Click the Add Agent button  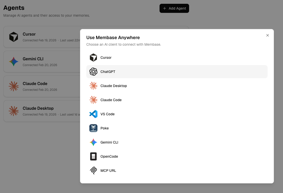pyautogui.click(x=174, y=8)
